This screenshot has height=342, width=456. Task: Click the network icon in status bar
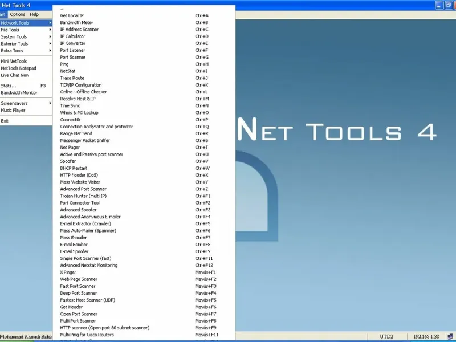(x=450, y=336)
